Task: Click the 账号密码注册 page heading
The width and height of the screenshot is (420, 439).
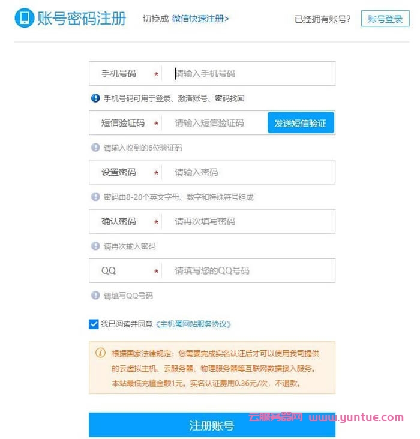Action: point(82,19)
